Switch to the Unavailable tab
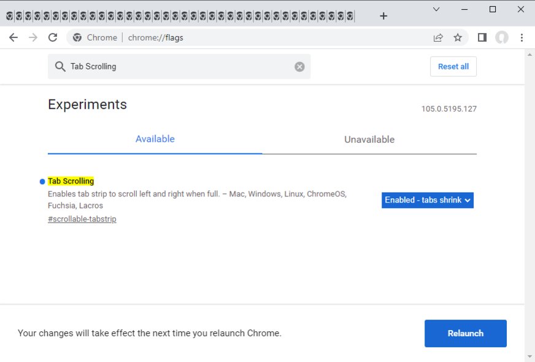This screenshot has height=362, width=535. tap(369, 139)
